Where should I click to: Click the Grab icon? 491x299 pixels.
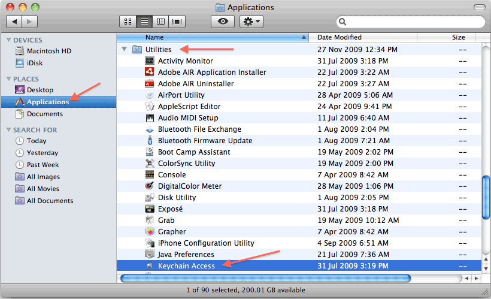[x=150, y=221]
